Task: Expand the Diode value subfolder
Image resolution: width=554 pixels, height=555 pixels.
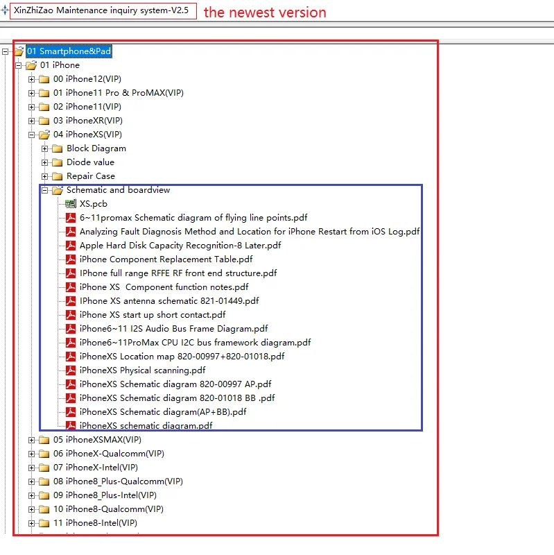Action: pos(44,162)
